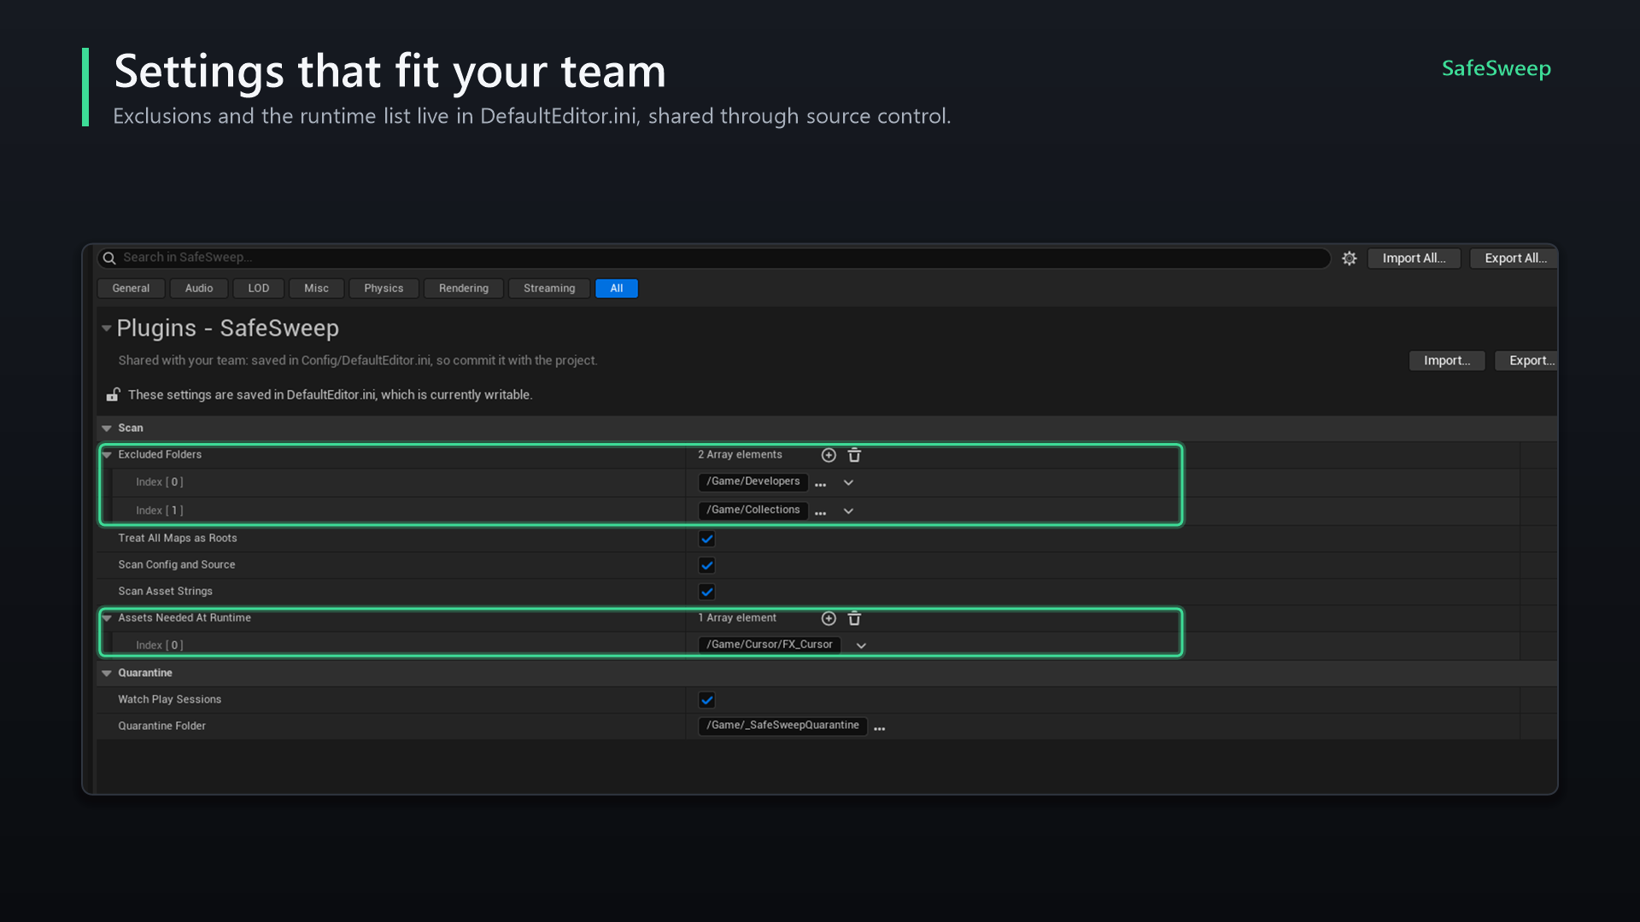Screen dimensions: 1640x922
Task: Select the Misc filter tab
Action: click(x=316, y=289)
